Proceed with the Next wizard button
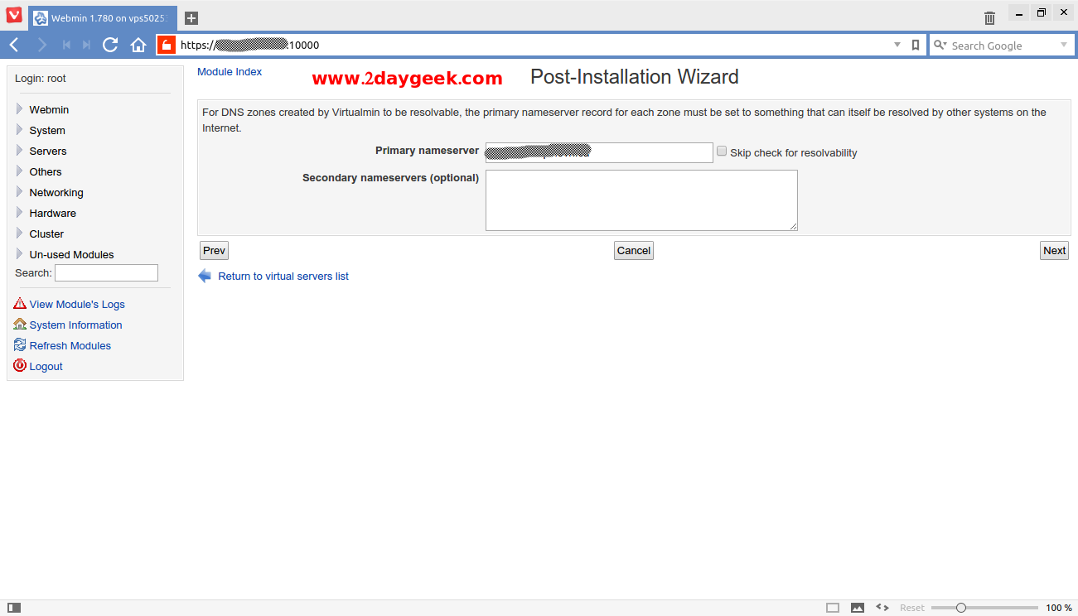Image resolution: width=1078 pixels, height=616 pixels. [x=1054, y=251]
